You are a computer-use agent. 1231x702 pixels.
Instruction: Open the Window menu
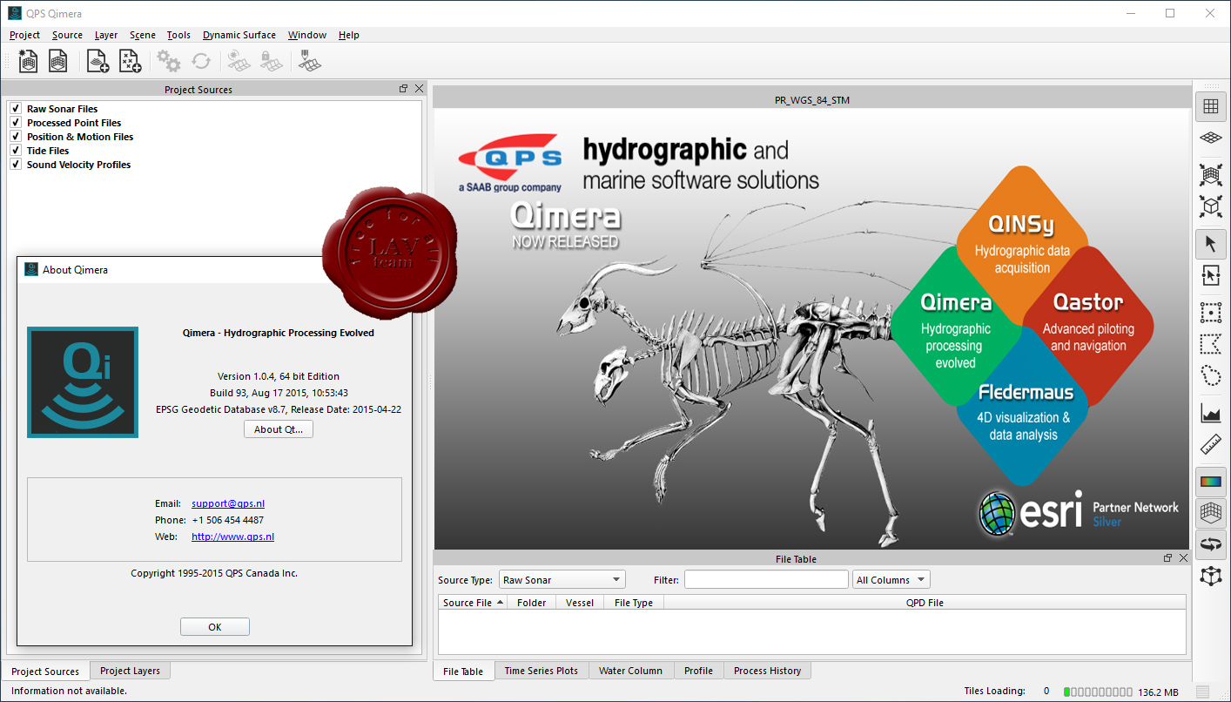point(307,35)
